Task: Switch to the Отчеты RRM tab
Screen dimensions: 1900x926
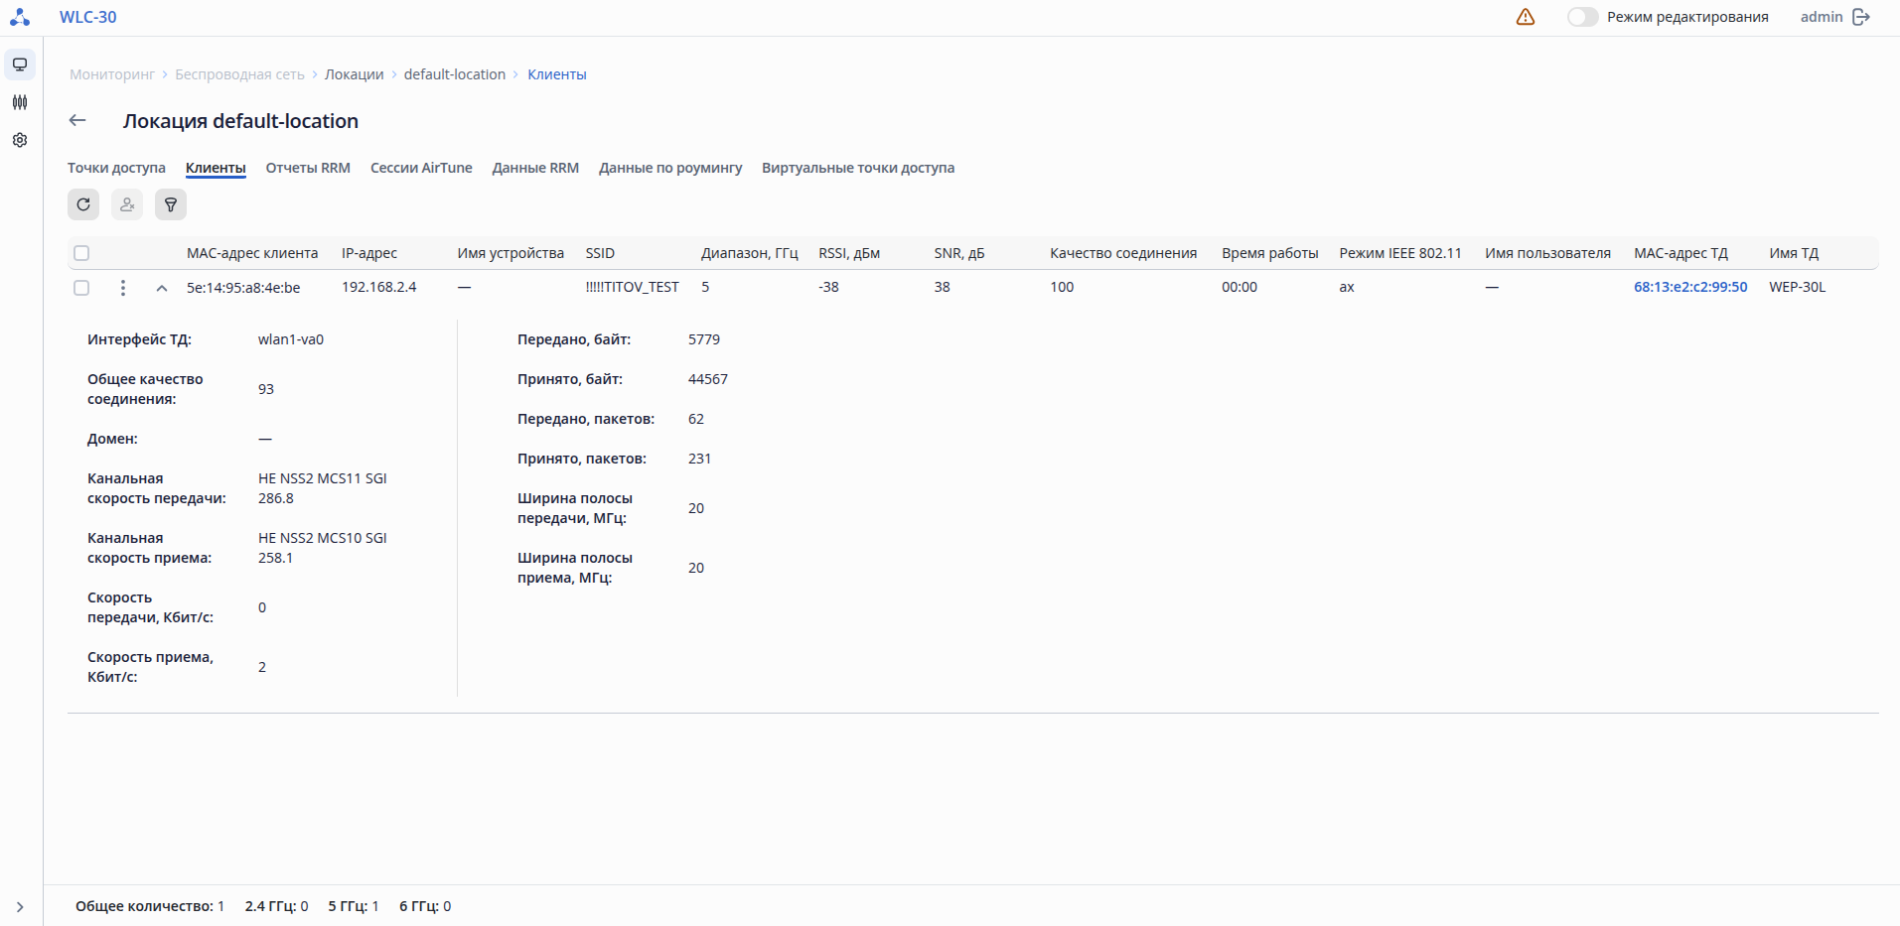Action: (308, 168)
